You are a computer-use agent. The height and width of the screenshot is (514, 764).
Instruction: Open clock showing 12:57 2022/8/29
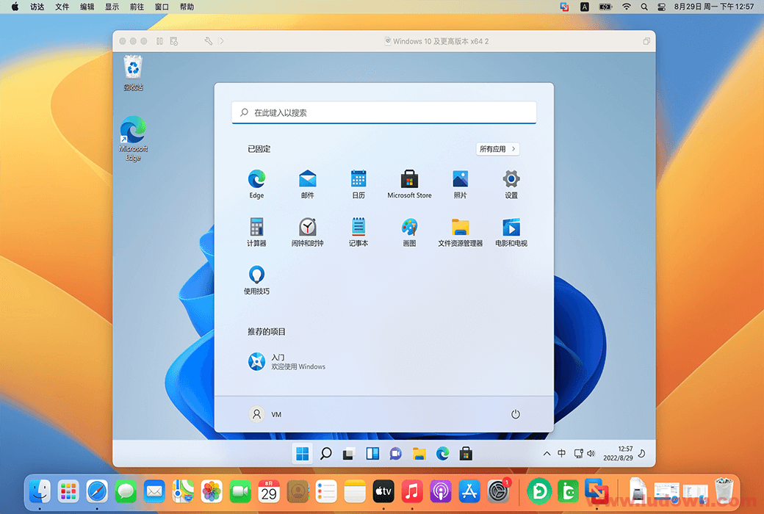click(618, 454)
